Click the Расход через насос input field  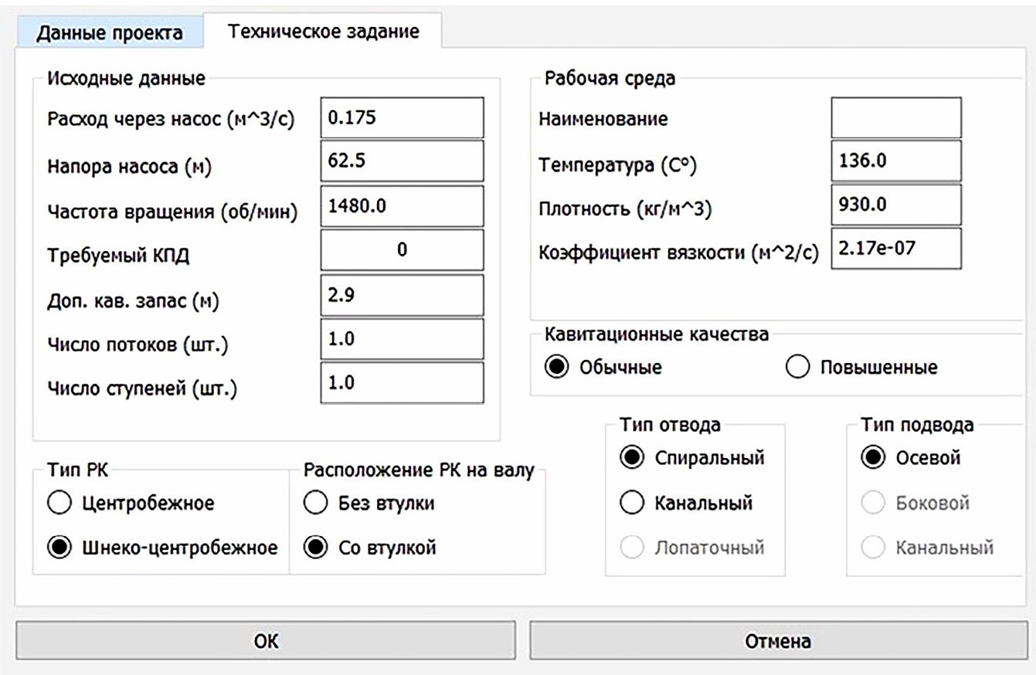pos(402,118)
